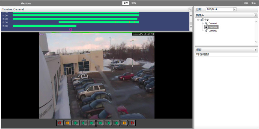
Task: Click the video timestamp overlay
Action: pos(143,34)
